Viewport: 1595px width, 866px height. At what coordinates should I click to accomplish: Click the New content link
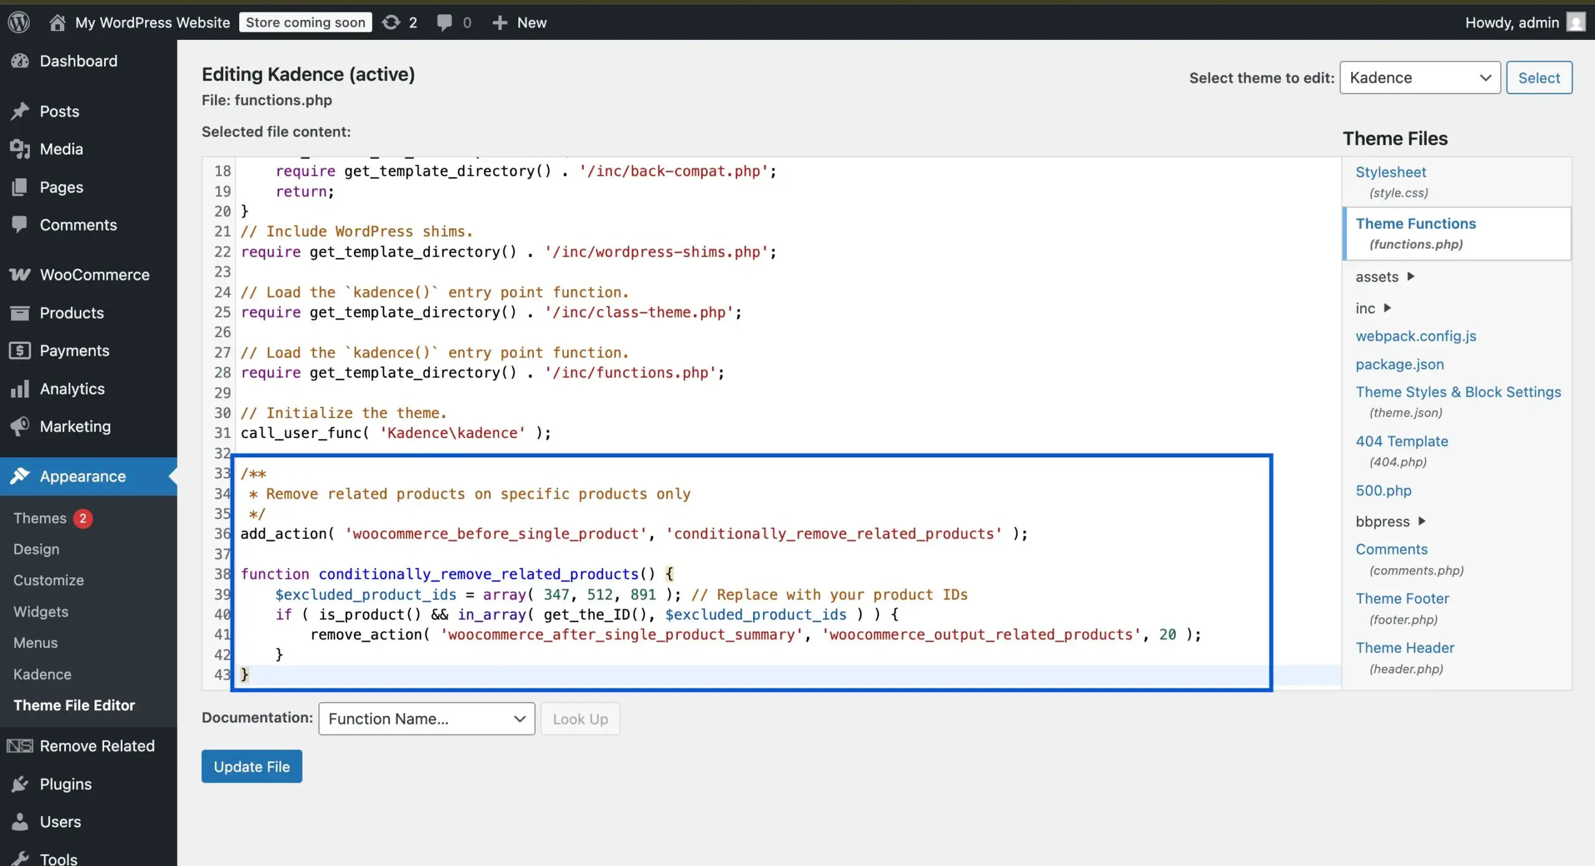click(531, 22)
